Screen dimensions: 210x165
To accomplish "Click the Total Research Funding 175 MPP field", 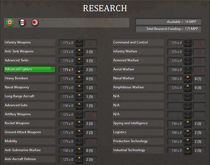I will point(168,29).
